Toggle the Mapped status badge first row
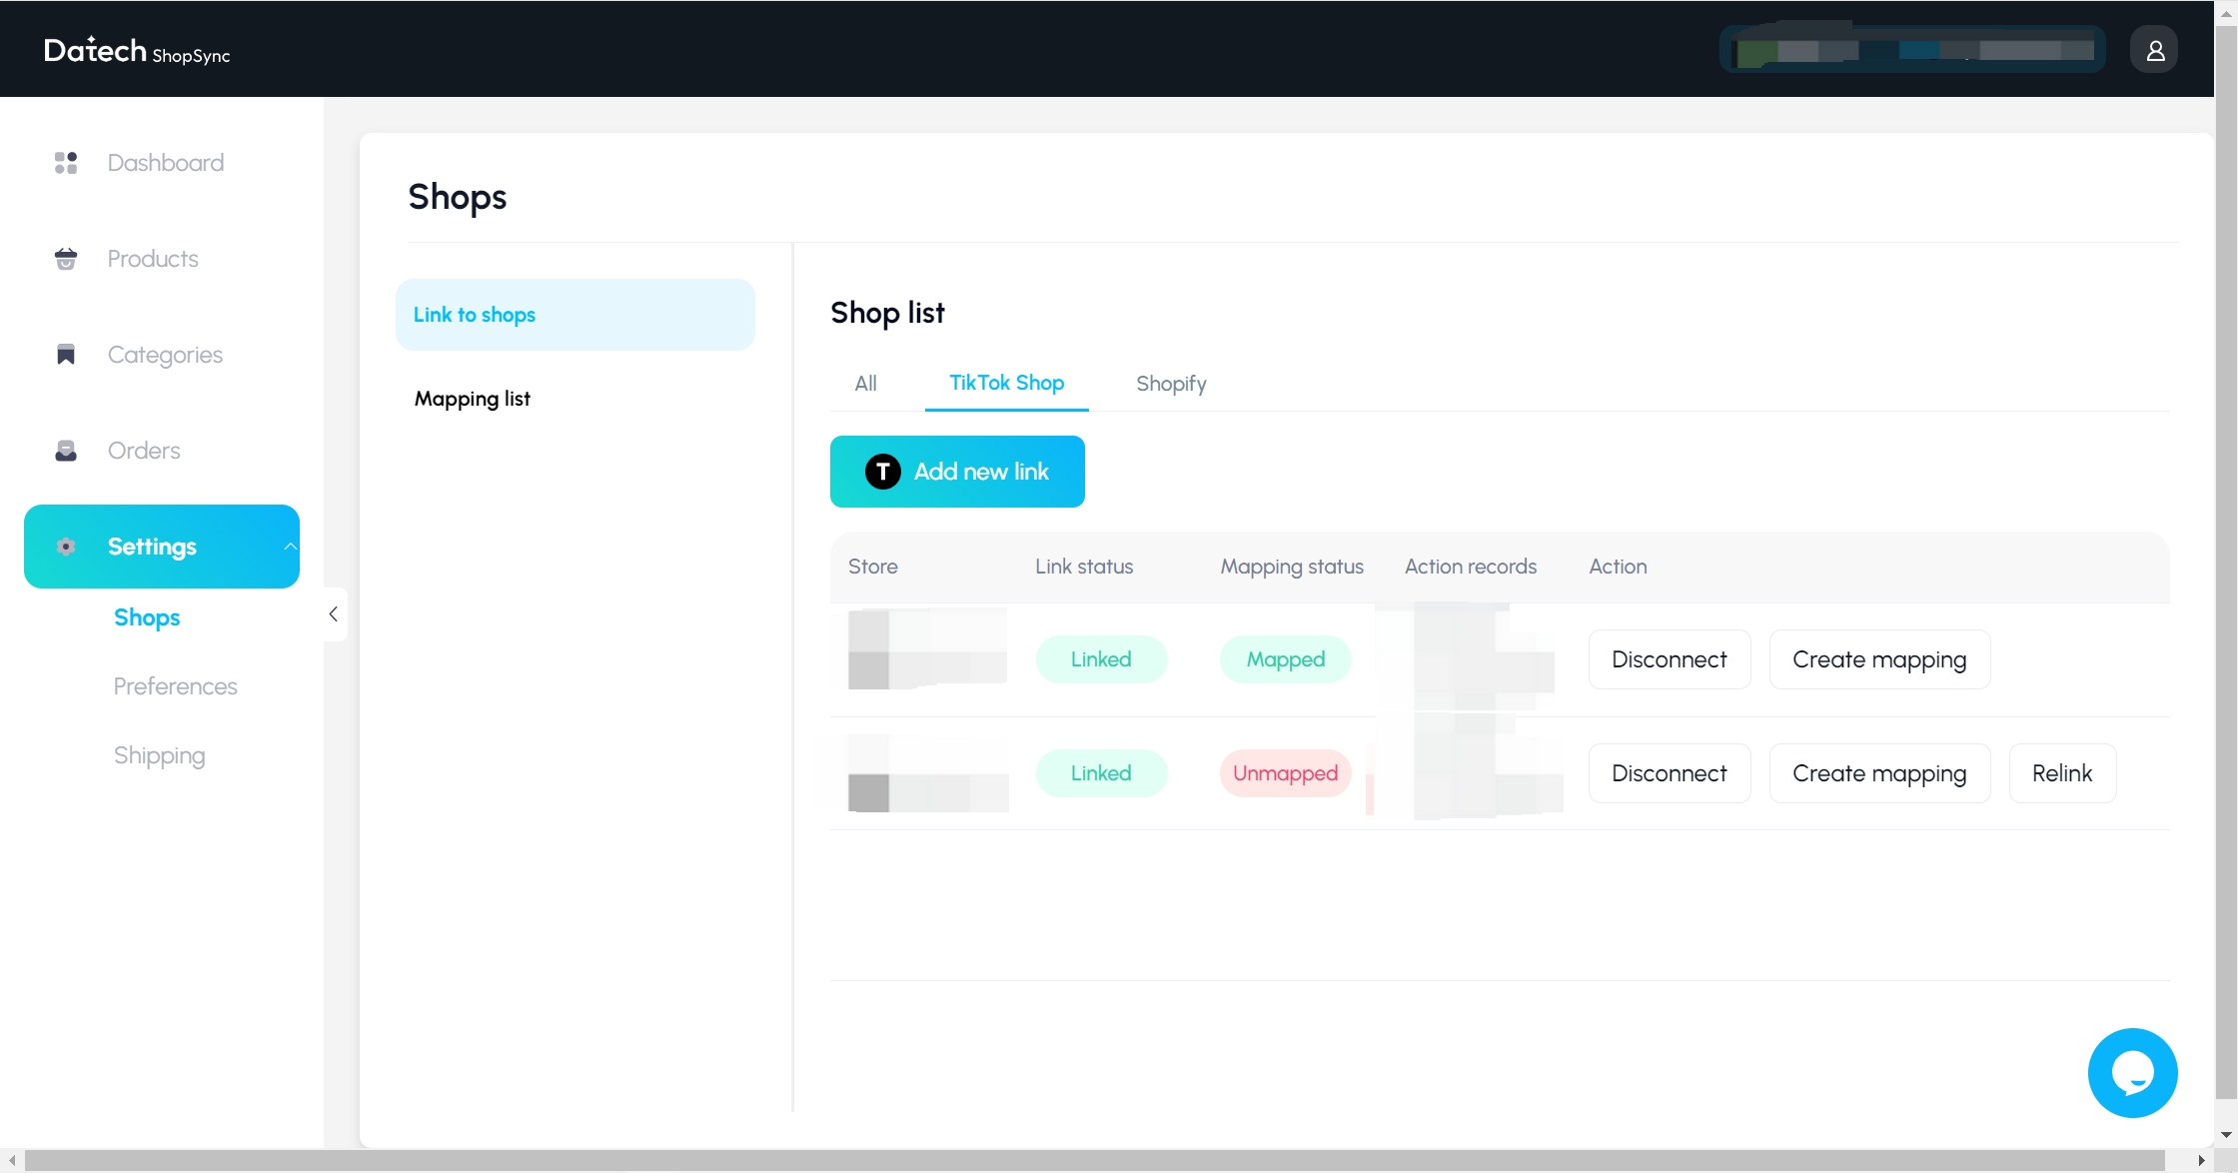Viewport: 2238px width, 1173px height. (1285, 657)
